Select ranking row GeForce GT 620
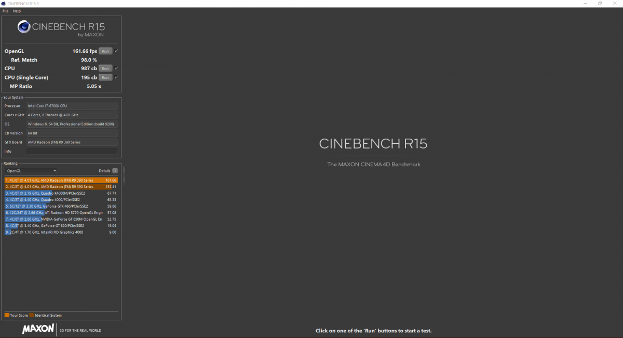The width and height of the screenshot is (623, 338). tap(61, 225)
